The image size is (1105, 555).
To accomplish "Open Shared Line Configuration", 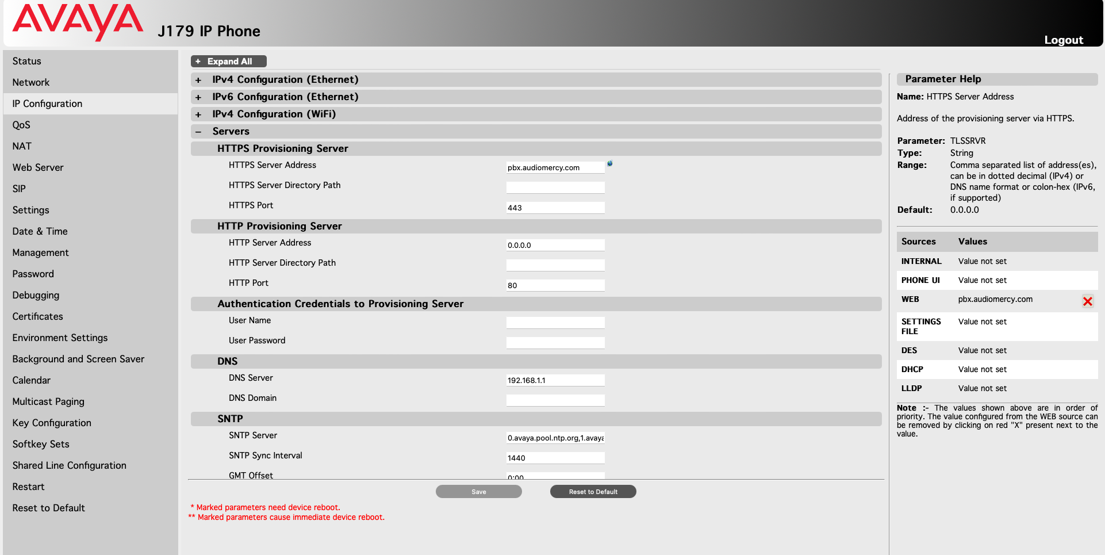I will point(90,465).
